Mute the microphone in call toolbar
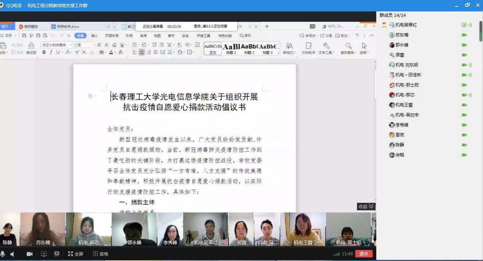The height and width of the screenshot is (261, 483). 3,254
